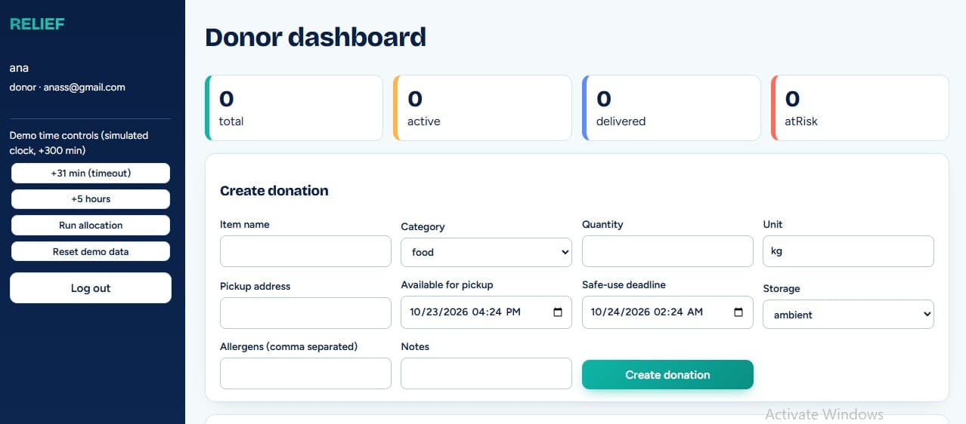Focus the Pickup address input field

(305, 313)
